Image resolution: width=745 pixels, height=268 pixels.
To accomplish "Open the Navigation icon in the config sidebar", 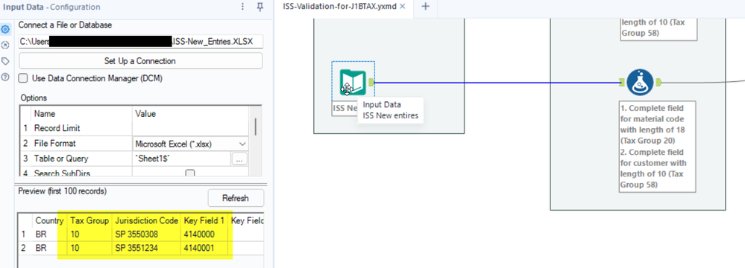I will click(6, 45).
